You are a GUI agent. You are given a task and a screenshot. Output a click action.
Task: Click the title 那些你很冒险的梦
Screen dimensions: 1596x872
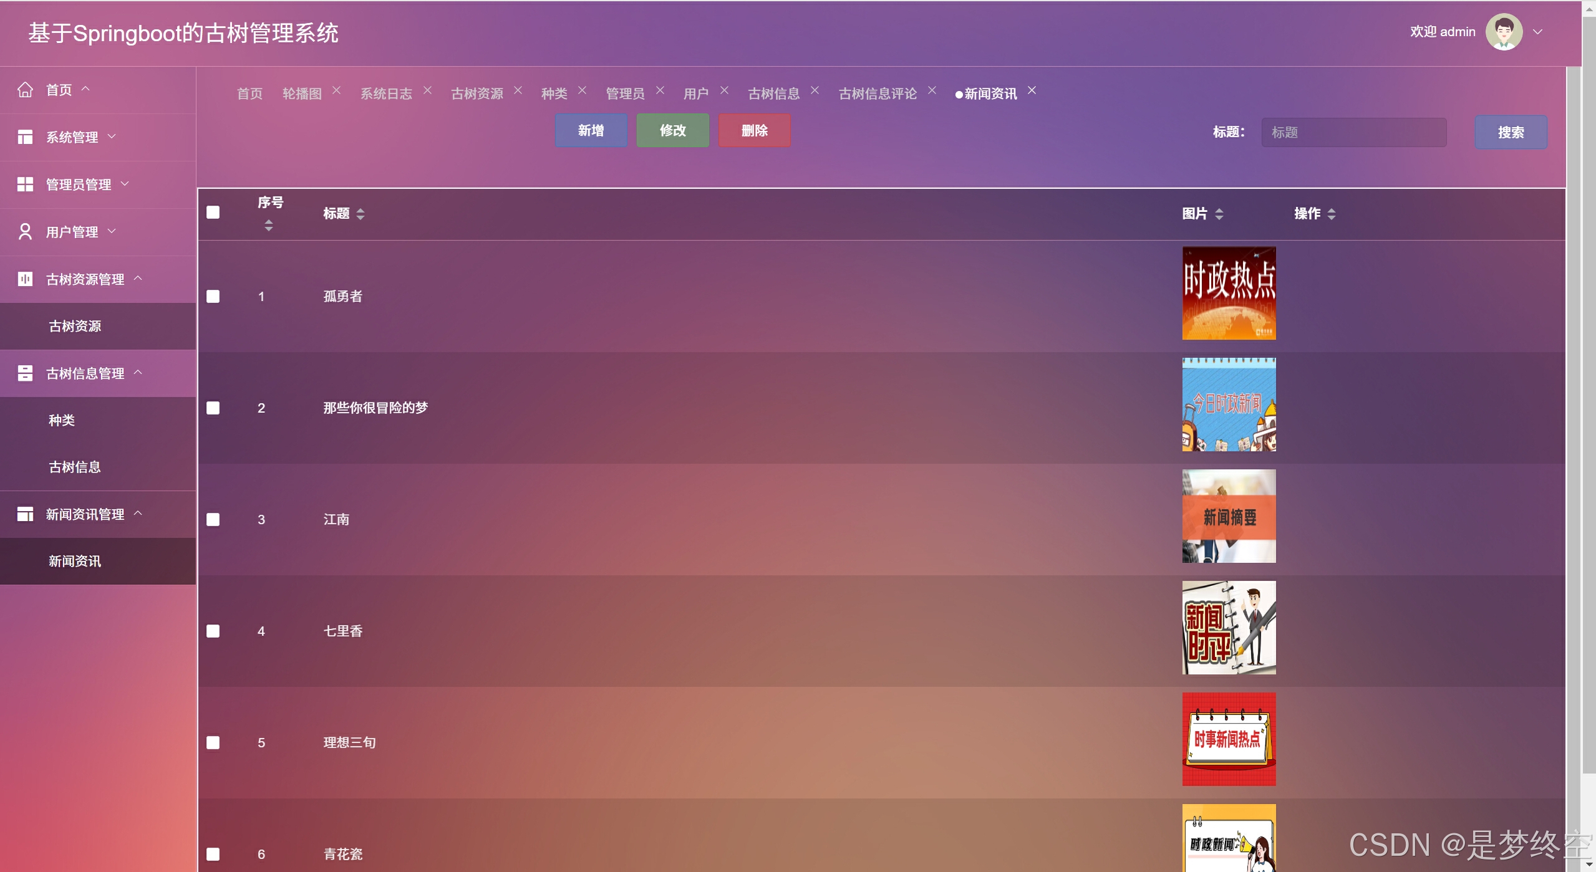click(375, 408)
